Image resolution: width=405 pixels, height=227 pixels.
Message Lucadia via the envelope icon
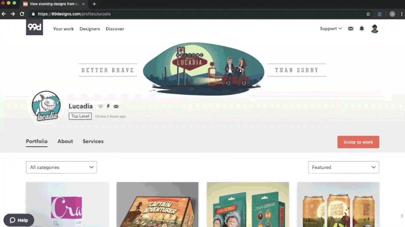(x=116, y=106)
